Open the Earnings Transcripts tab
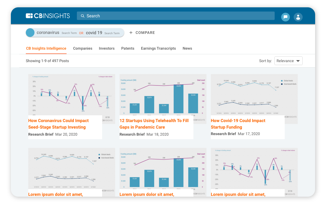The image size is (326, 204). (x=158, y=48)
